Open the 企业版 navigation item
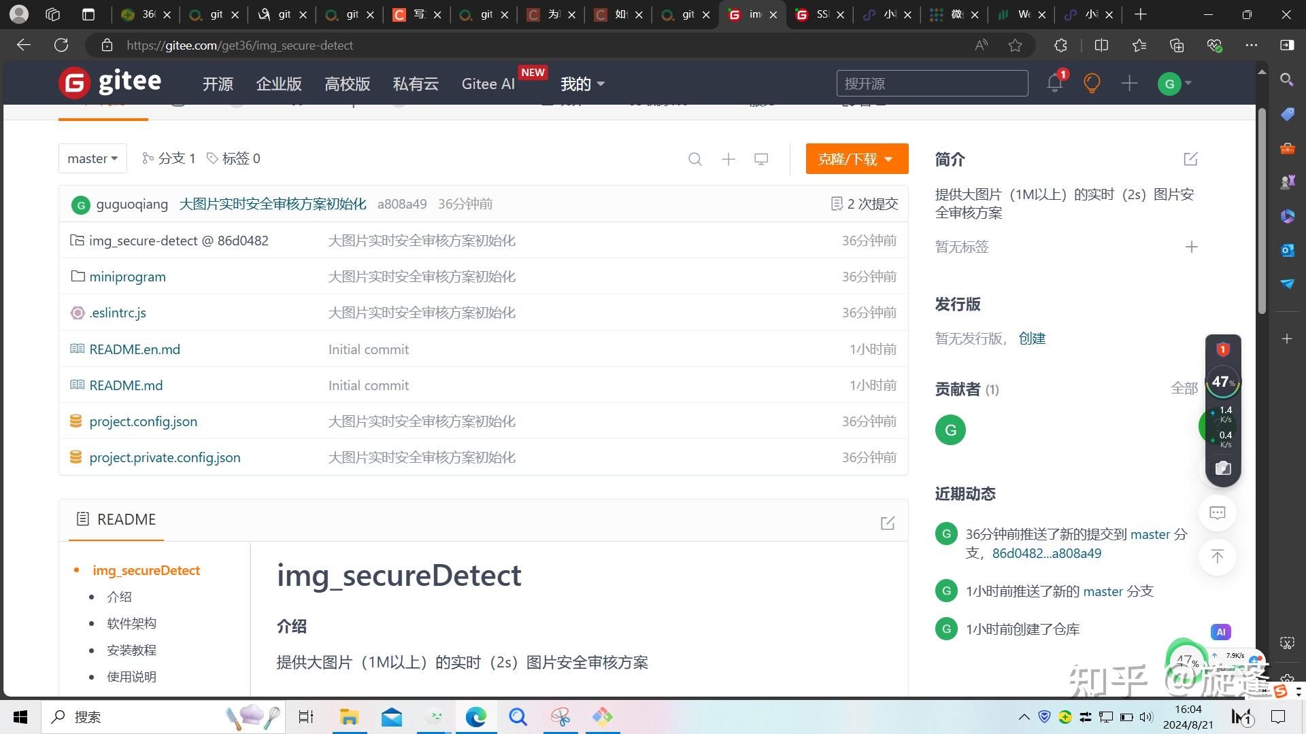The image size is (1306, 734). coord(279,84)
